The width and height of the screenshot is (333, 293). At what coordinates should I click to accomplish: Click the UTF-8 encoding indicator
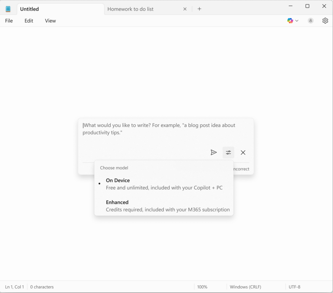coord(294,287)
